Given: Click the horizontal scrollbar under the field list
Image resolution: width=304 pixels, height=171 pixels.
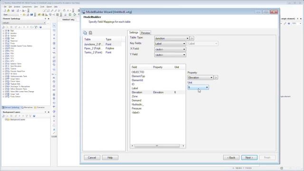Looking at the screenshot, I should [x=157, y=146].
